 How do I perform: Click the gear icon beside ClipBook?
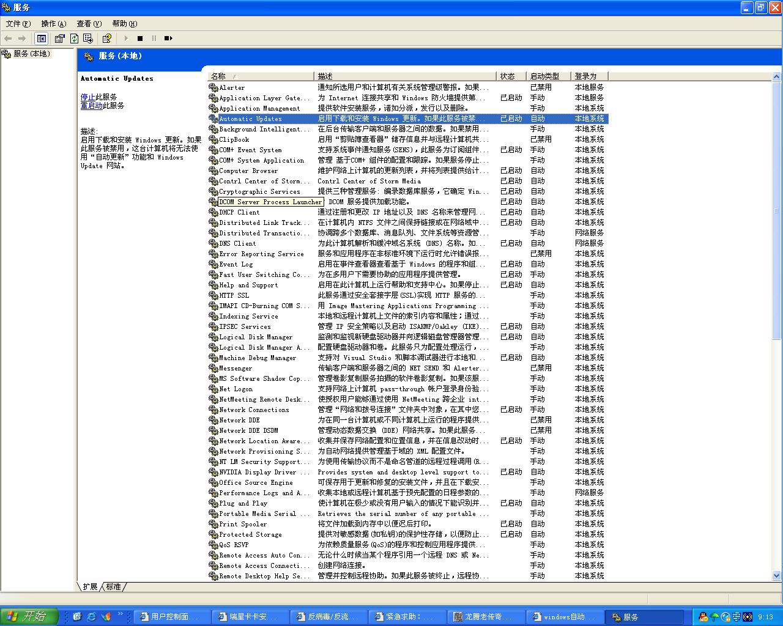click(x=213, y=139)
